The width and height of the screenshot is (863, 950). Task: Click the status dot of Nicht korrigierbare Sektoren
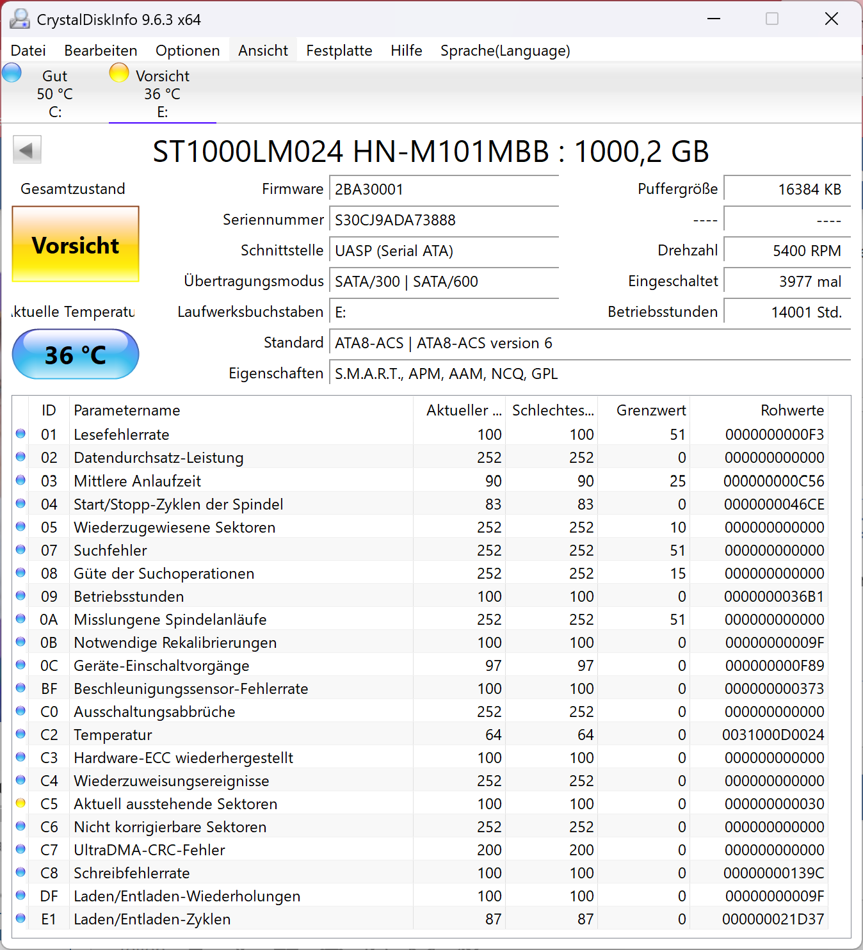(x=20, y=826)
